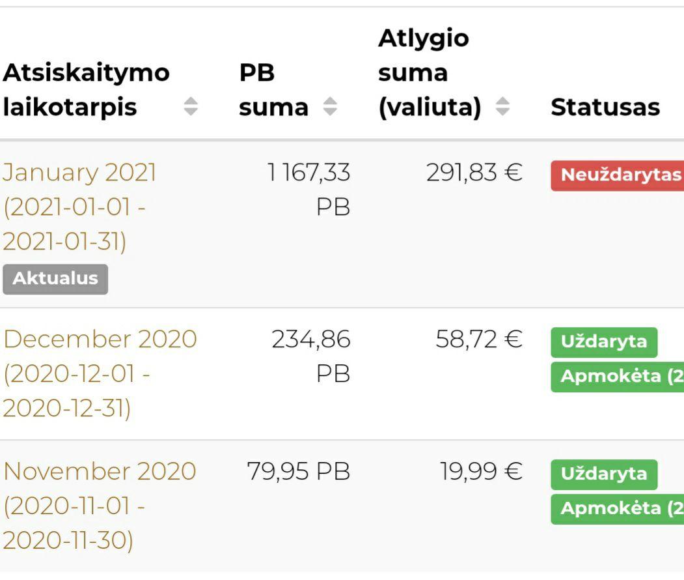
Task: Click Apmokėta badge in December 2020 row
Action: tap(617, 377)
